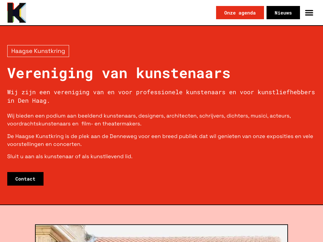The width and height of the screenshot is (323, 242).
Task: Click the phrase film- en theatermakers
Action: 111,124
